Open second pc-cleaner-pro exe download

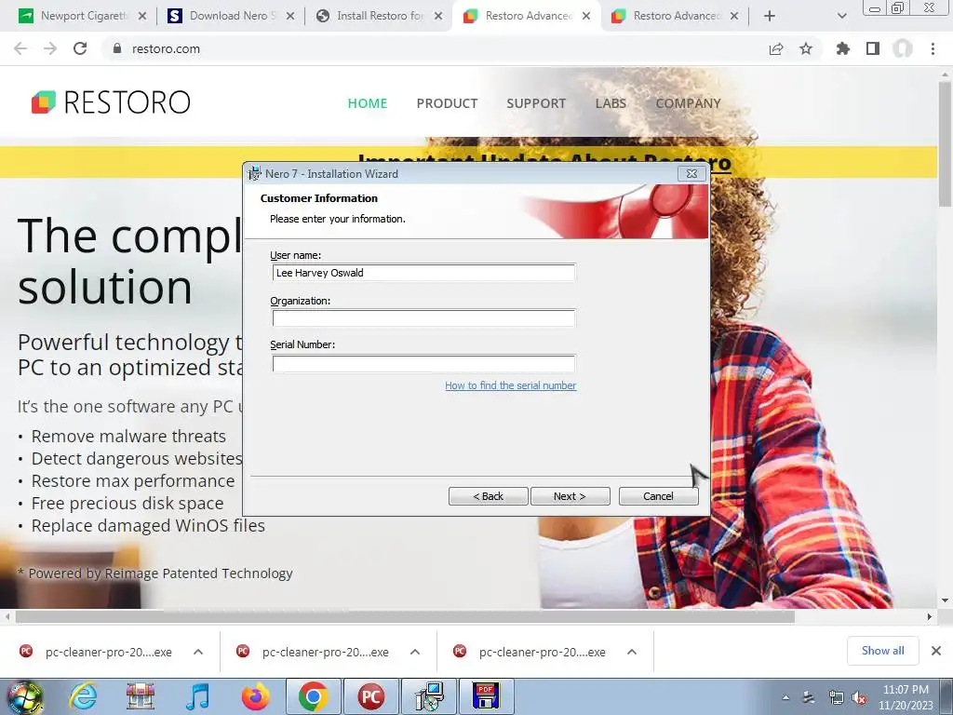pyautogui.click(x=313, y=652)
